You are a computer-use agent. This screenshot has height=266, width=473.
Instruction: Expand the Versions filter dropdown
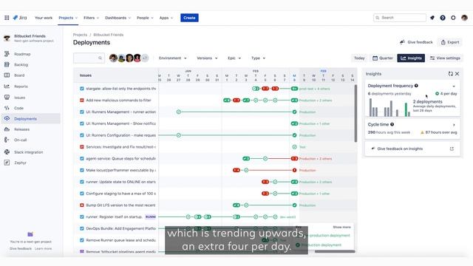click(x=207, y=58)
